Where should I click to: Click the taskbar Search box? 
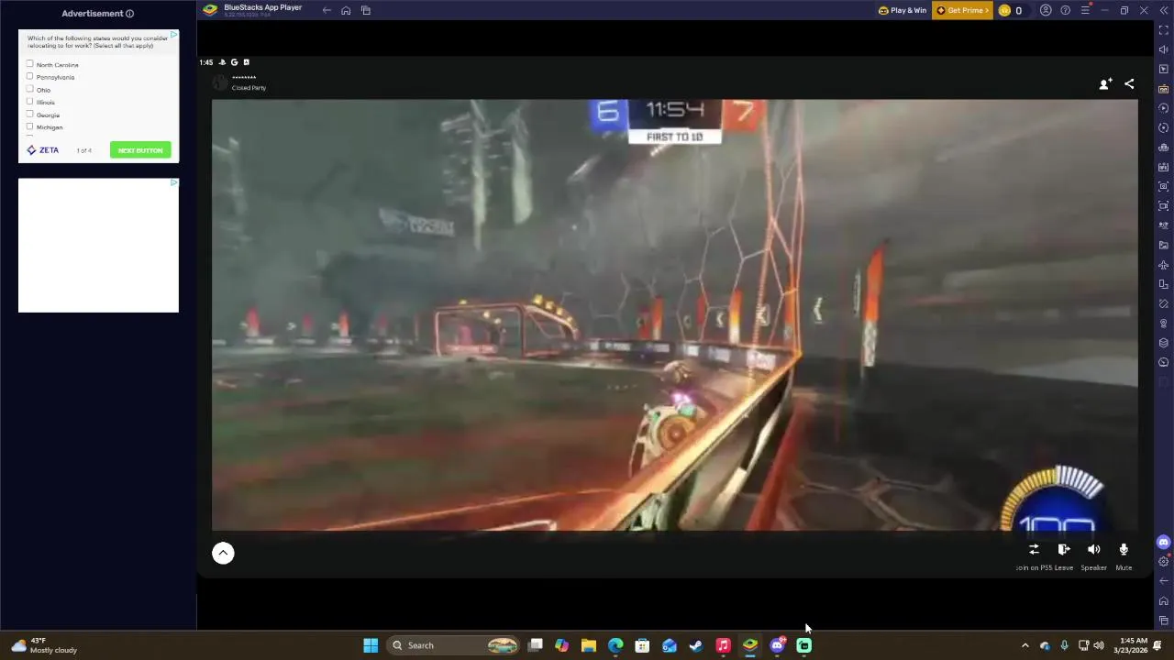[454, 645]
